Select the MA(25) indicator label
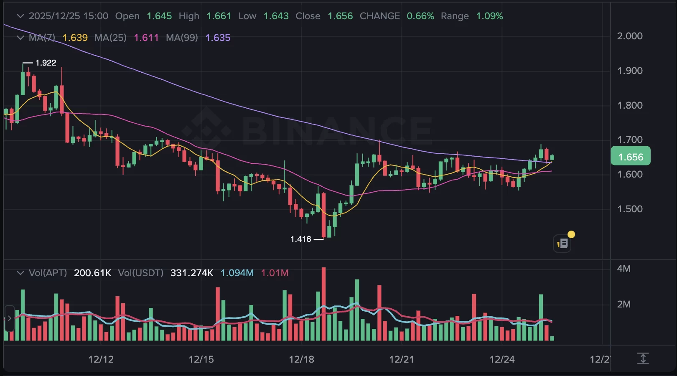 [110, 38]
